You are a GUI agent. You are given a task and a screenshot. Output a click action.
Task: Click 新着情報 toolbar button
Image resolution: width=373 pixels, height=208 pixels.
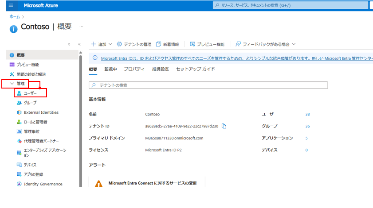(x=168, y=44)
